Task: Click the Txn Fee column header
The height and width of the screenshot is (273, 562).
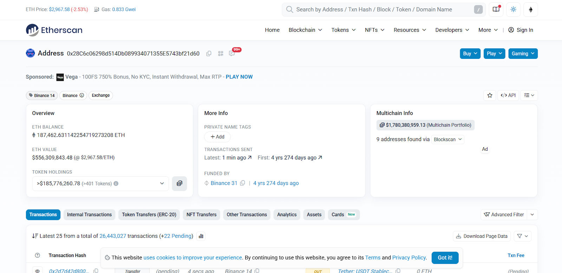Action: (x=516, y=255)
